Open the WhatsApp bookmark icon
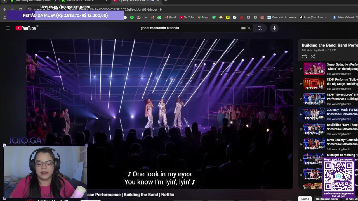Viewport: 358px width, 201px height. click(159, 17)
